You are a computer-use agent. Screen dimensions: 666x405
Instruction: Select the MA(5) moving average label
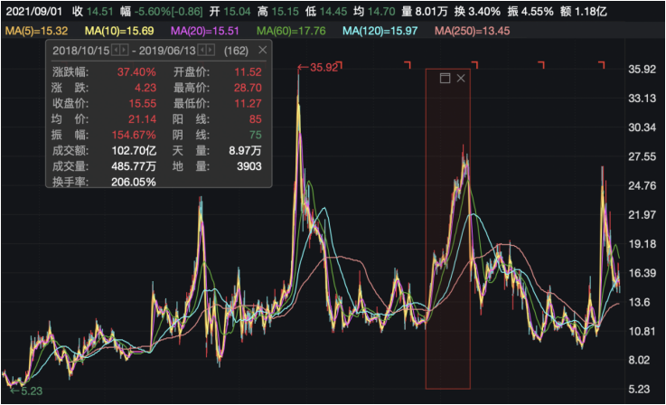[x=38, y=32]
